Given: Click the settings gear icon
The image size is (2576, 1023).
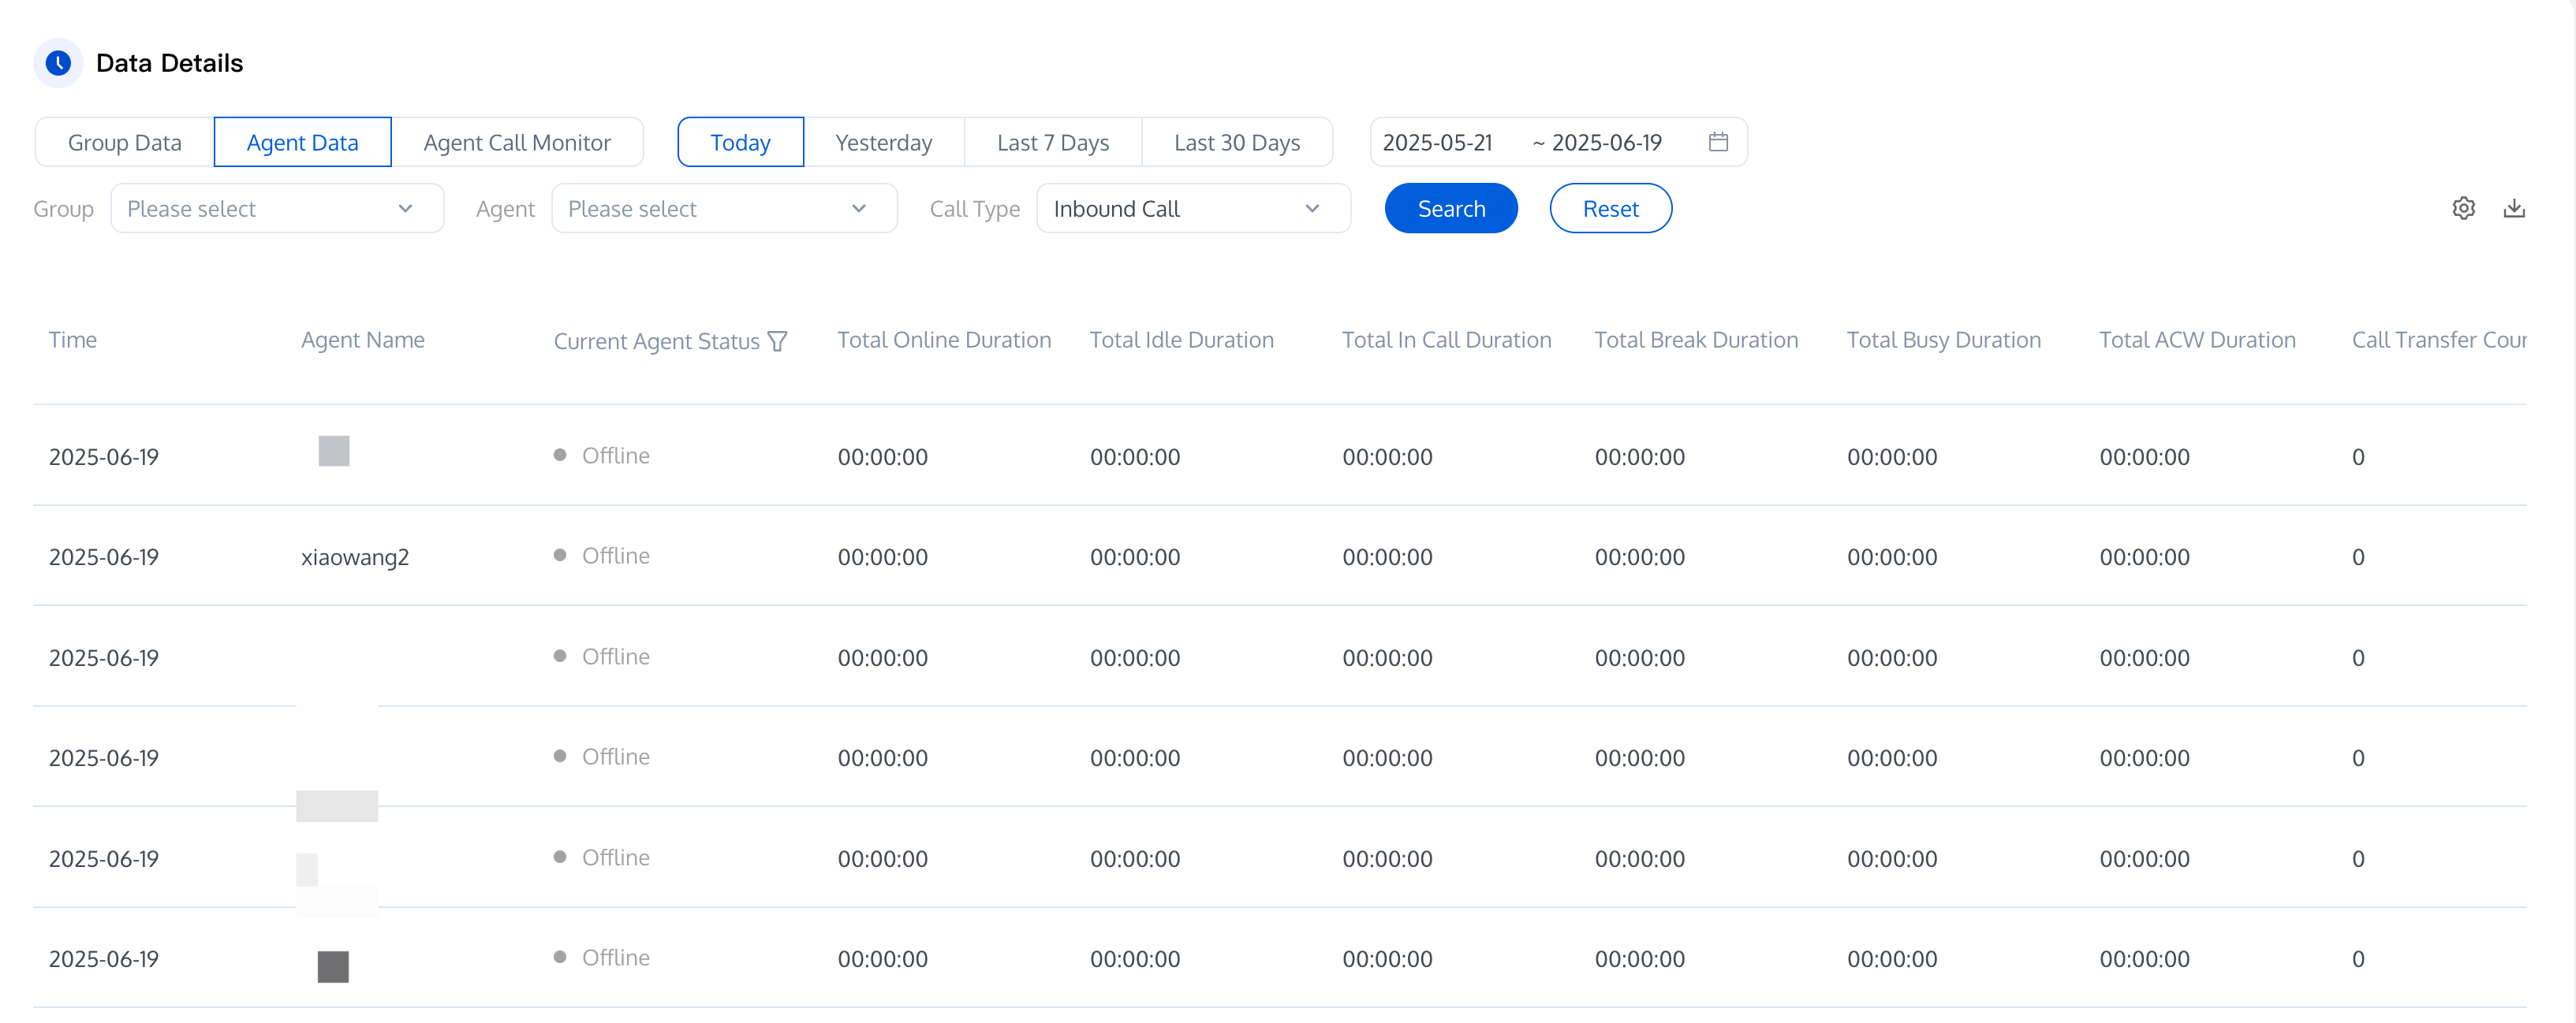Looking at the screenshot, I should (2463, 208).
